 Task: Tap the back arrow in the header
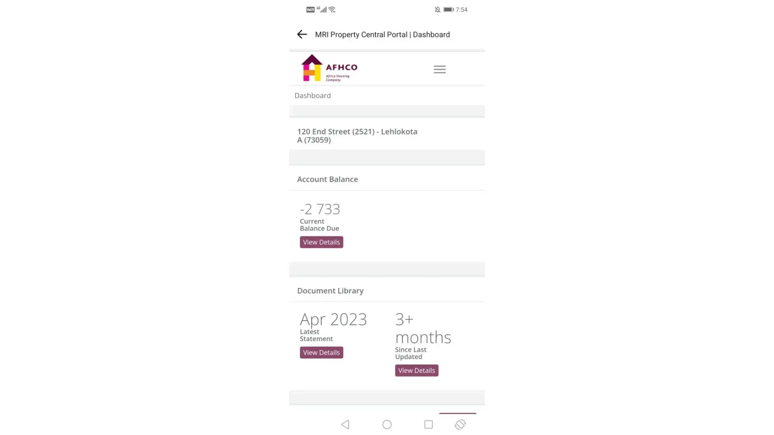click(x=302, y=34)
